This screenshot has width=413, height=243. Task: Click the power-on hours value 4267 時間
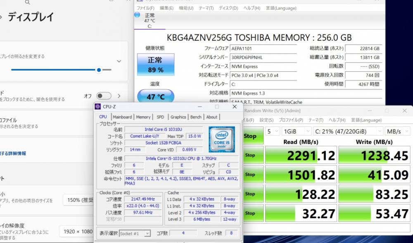[x=363, y=84]
